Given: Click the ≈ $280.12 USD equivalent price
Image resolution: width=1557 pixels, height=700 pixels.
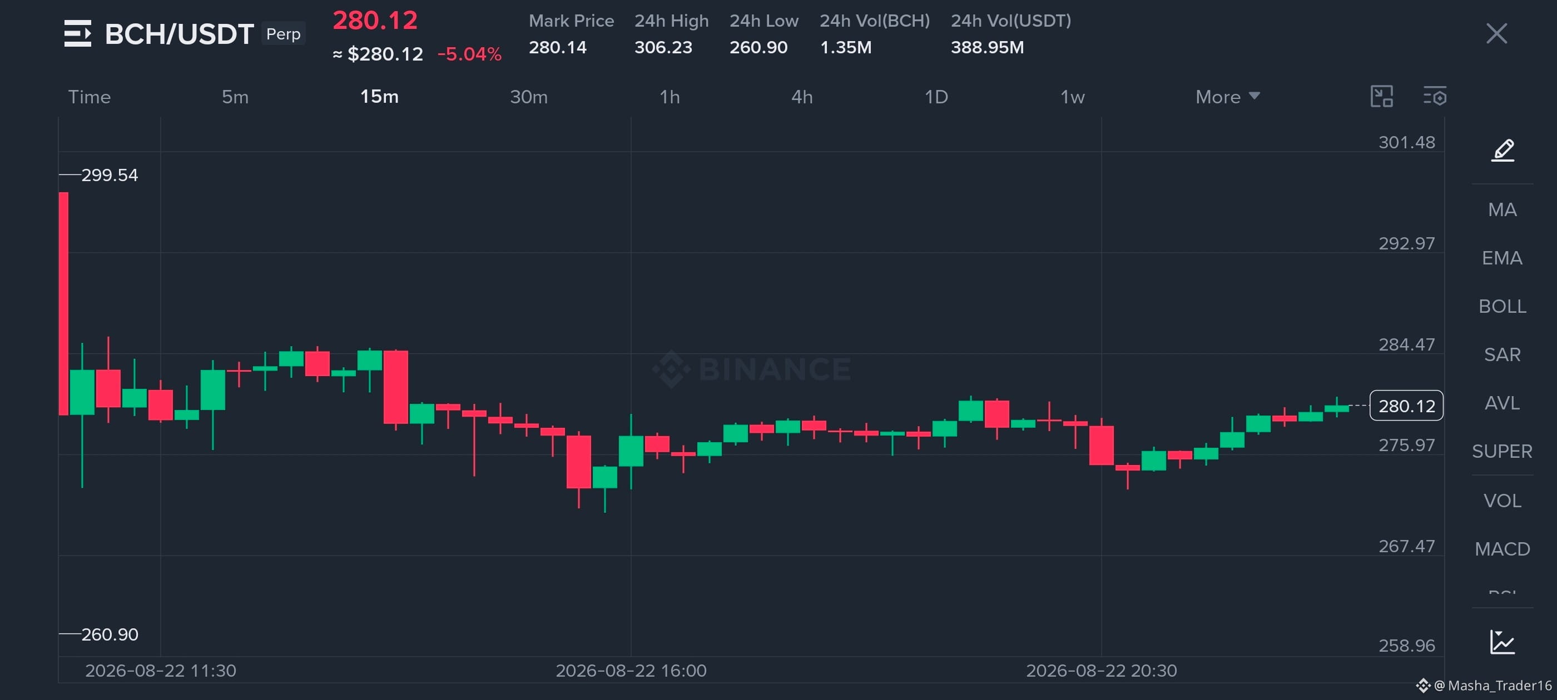Looking at the screenshot, I should tap(378, 54).
